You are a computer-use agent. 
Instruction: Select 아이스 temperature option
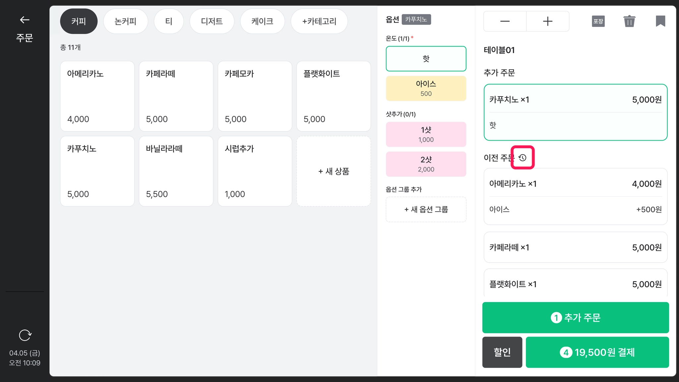(x=426, y=88)
